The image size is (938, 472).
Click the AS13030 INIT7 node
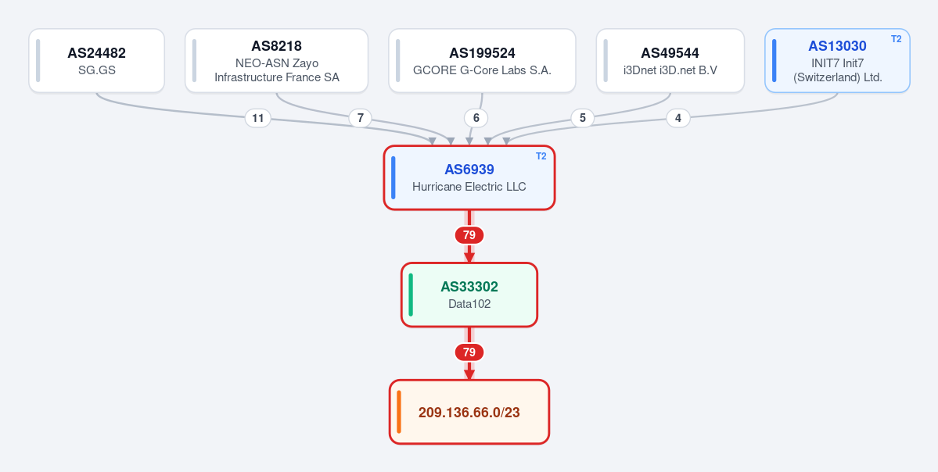837,61
